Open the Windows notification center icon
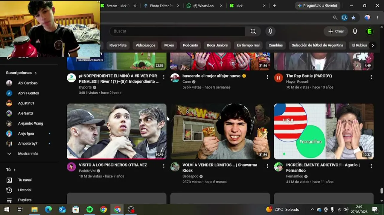The width and height of the screenshot is (384, 215). [375, 210]
